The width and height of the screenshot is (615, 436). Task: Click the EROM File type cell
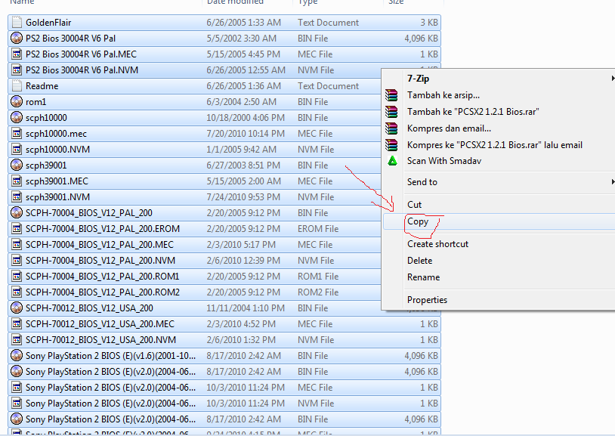(317, 229)
